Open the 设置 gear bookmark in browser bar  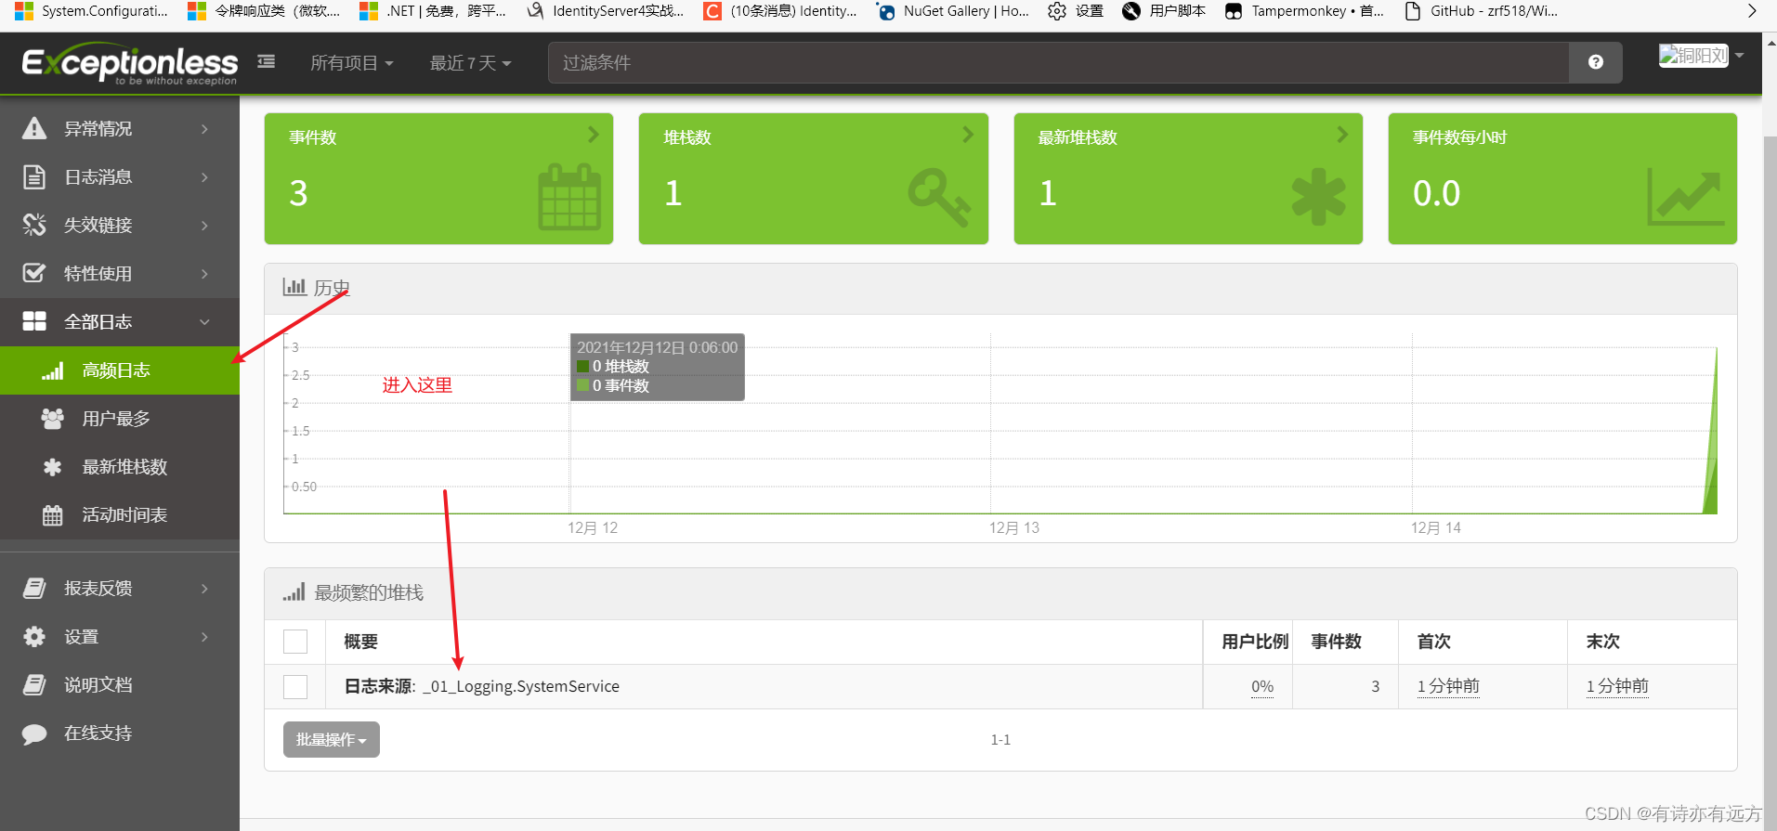click(x=1076, y=11)
